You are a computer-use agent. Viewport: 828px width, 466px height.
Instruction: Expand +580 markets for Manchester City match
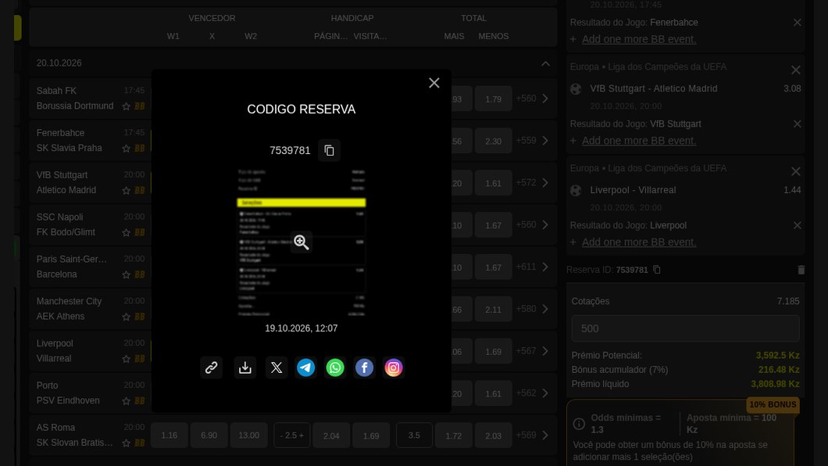tap(533, 309)
